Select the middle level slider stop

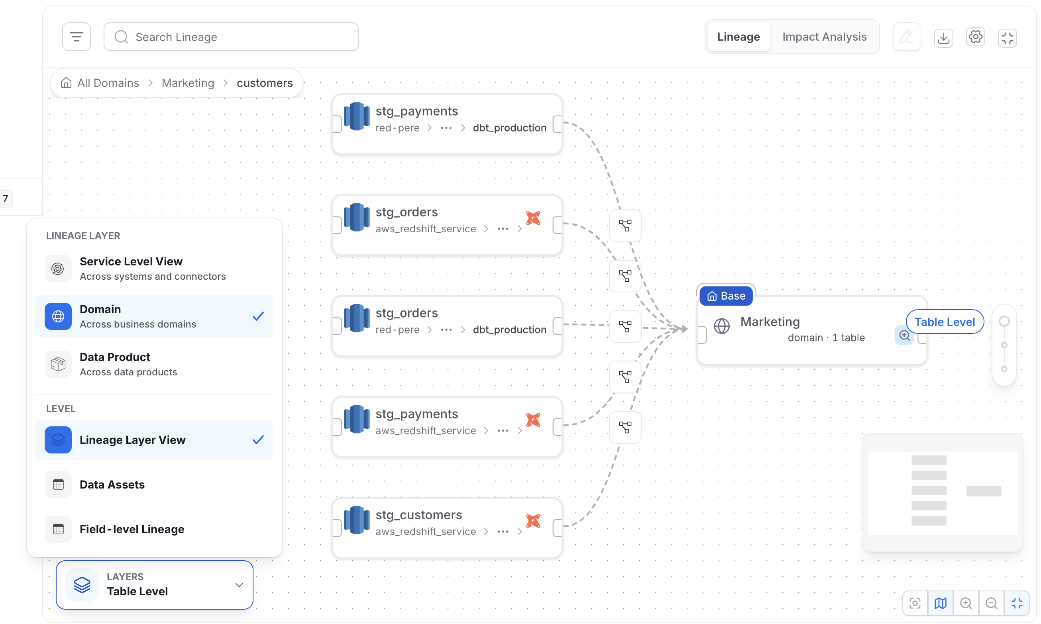tap(1004, 345)
